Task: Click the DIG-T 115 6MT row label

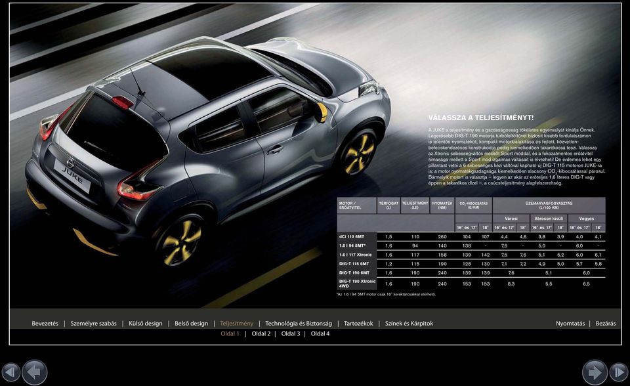Action: [x=354, y=264]
